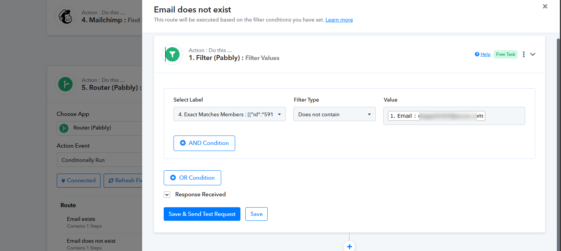This screenshot has width=561, height=251.
Task: Add a new step with the plus icon
Action: pos(349,246)
